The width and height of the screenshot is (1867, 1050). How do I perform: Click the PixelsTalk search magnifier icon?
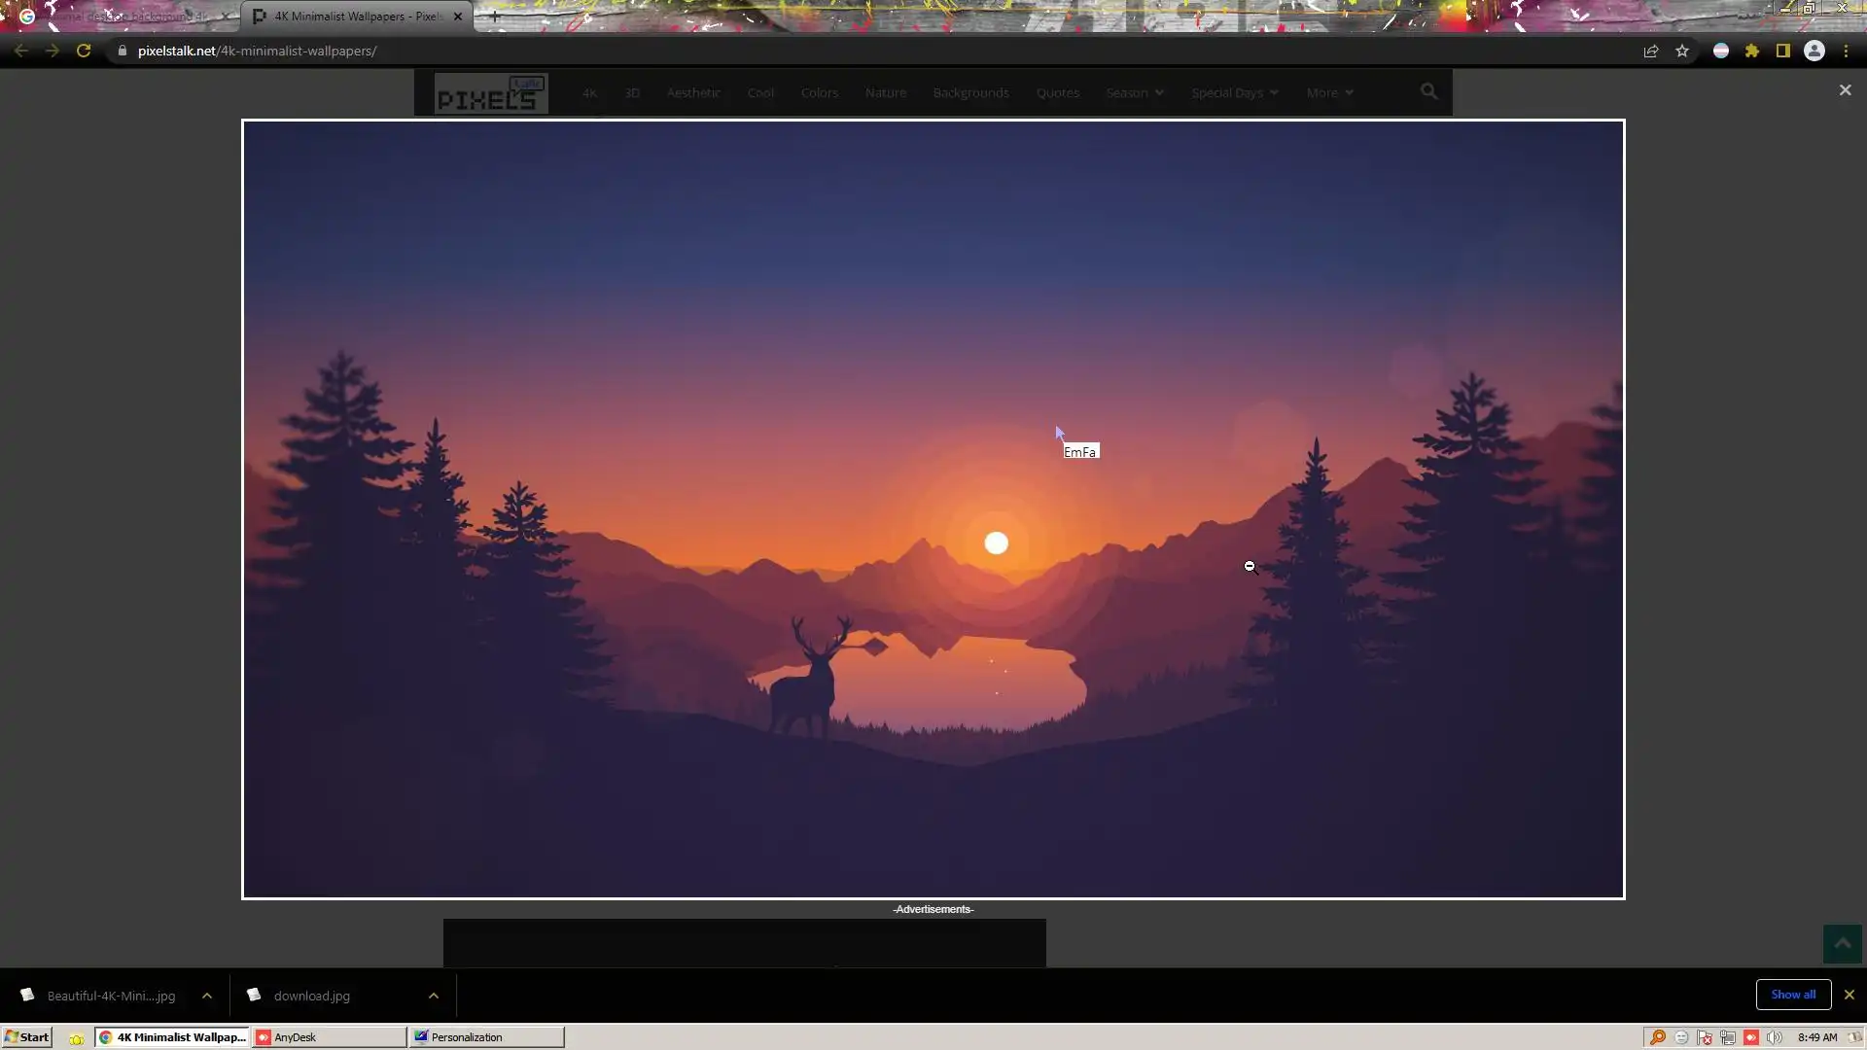click(x=1428, y=91)
